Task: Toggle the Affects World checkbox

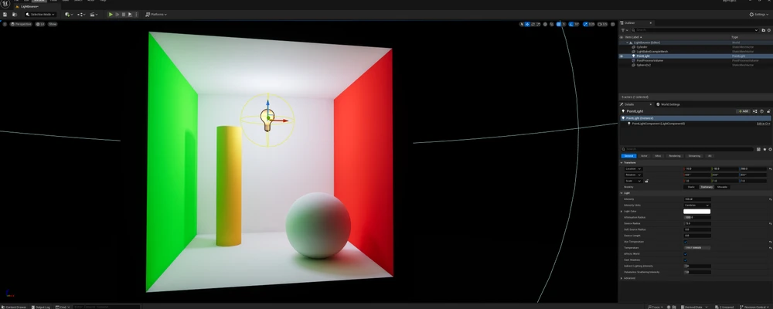Action: (685, 253)
